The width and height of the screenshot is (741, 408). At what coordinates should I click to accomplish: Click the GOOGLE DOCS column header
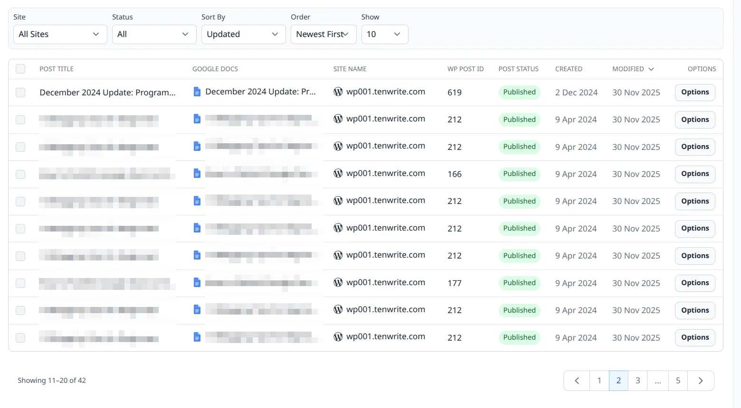[x=215, y=69]
